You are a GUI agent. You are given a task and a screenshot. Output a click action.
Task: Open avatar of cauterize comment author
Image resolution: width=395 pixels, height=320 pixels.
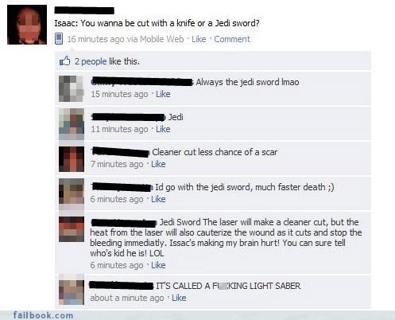(x=72, y=229)
